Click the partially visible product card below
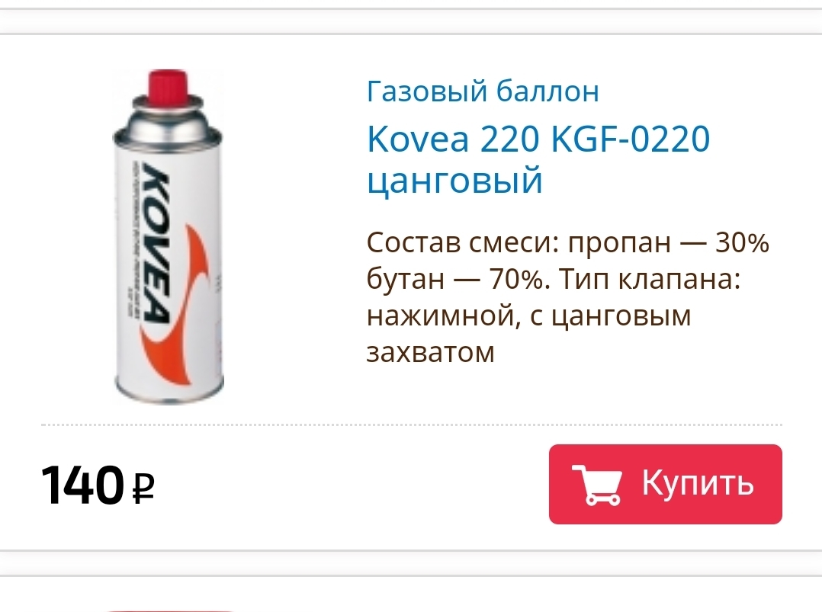Screen dimensions: 822x612 pos(411,594)
